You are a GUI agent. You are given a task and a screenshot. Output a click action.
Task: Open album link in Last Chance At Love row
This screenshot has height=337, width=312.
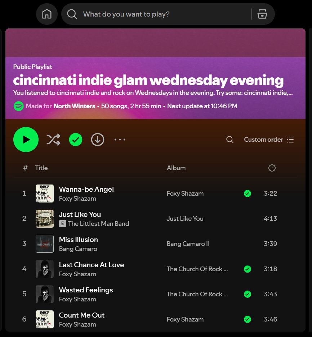coord(197,269)
